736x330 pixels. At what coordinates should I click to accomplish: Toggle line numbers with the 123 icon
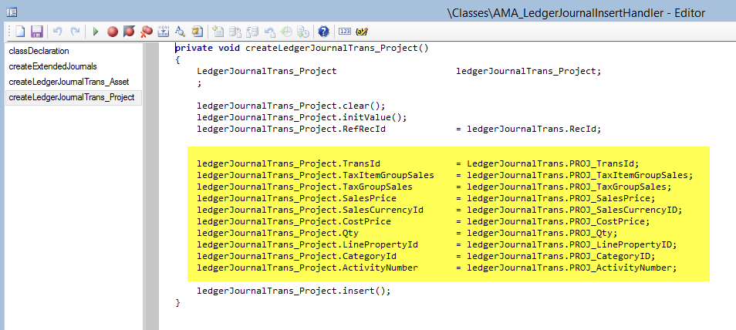pyautogui.click(x=345, y=32)
